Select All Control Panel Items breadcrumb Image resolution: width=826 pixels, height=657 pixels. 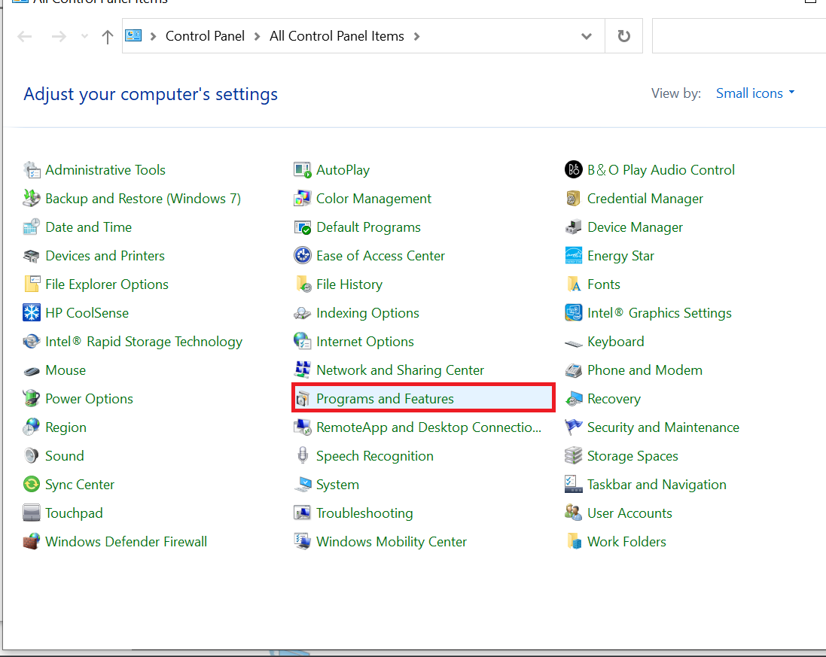point(337,36)
